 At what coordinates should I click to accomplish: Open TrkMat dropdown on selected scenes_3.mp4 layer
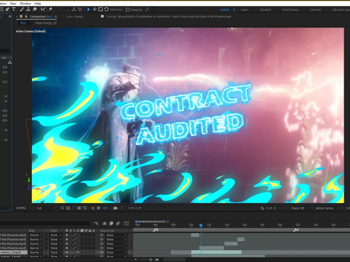(56, 253)
